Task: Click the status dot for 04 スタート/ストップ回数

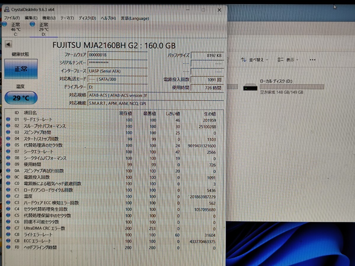Action: [8, 139]
